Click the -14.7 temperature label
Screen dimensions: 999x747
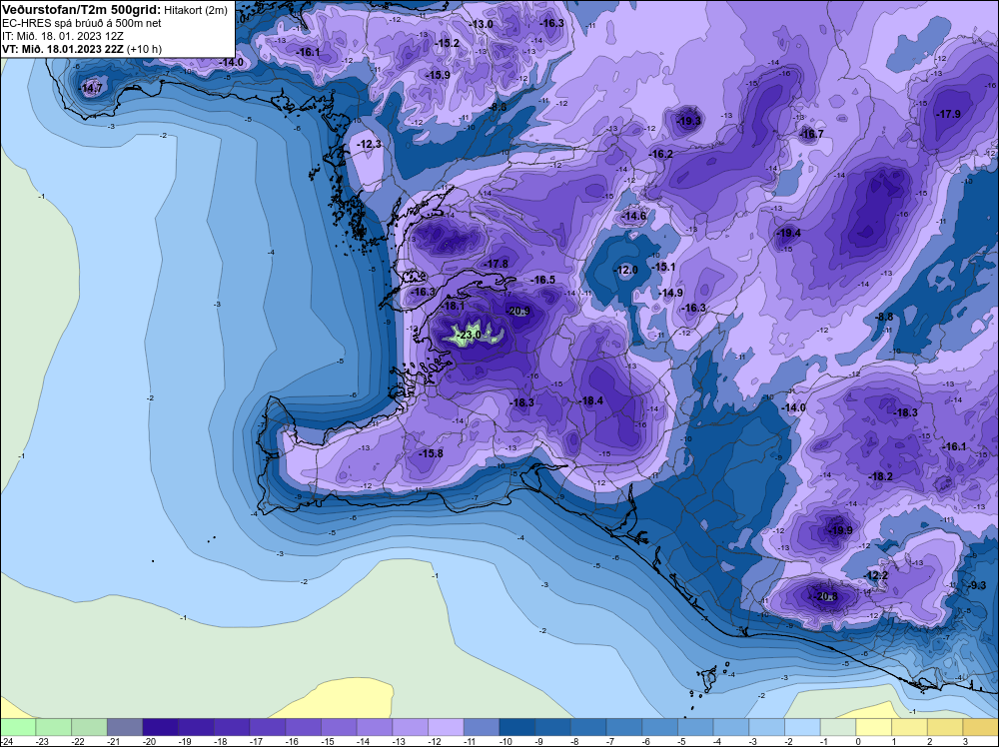[x=91, y=88]
